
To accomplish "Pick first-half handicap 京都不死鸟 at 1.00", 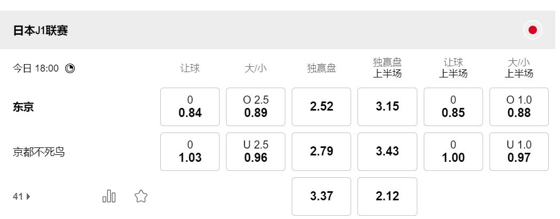I will point(453,152).
